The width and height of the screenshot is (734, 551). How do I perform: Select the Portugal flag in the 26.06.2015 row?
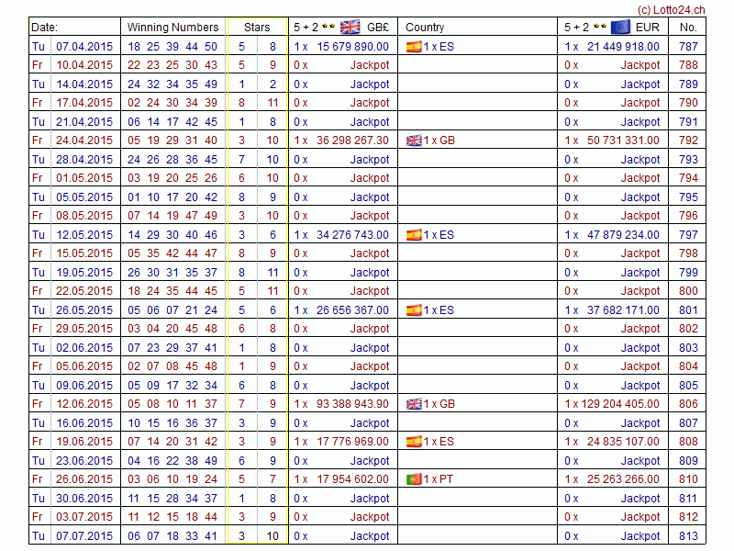(414, 479)
